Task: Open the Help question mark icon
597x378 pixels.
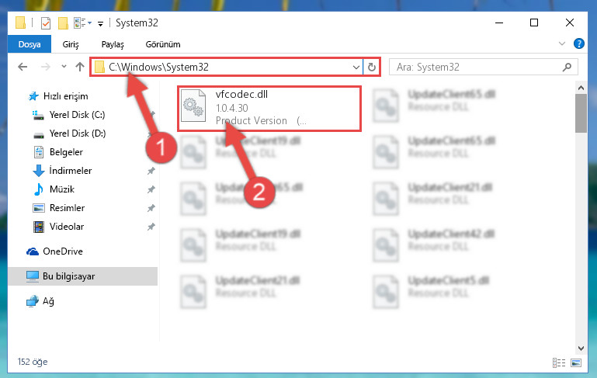Action: pyautogui.click(x=578, y=43)
